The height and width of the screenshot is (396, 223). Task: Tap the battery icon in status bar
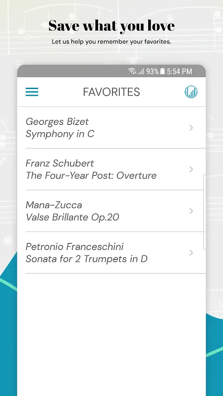163,71
